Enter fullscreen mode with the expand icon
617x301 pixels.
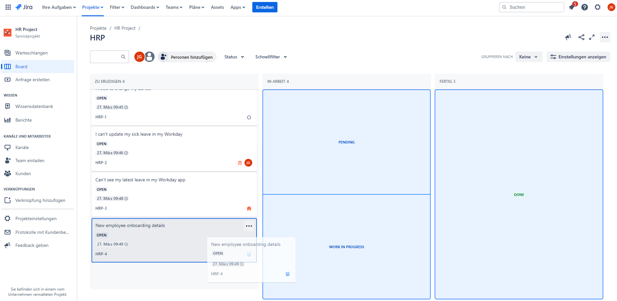coord(592,37)
